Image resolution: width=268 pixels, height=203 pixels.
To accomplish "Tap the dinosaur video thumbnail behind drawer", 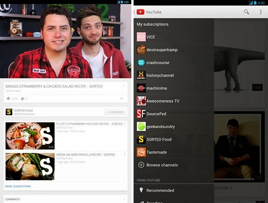I will (x=239, y=56).
